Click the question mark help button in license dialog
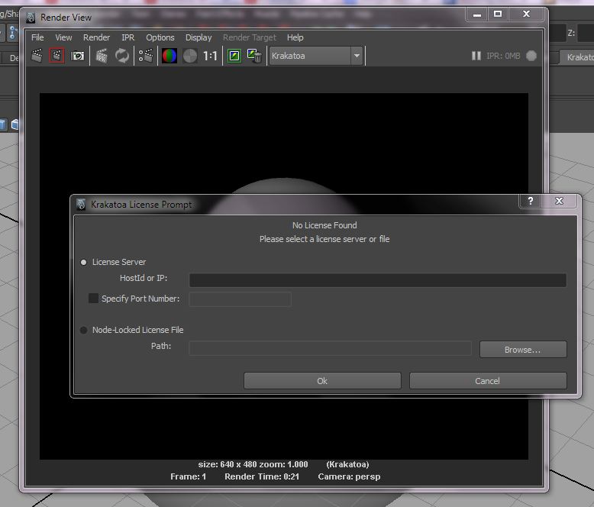 [x=531, y=201]
